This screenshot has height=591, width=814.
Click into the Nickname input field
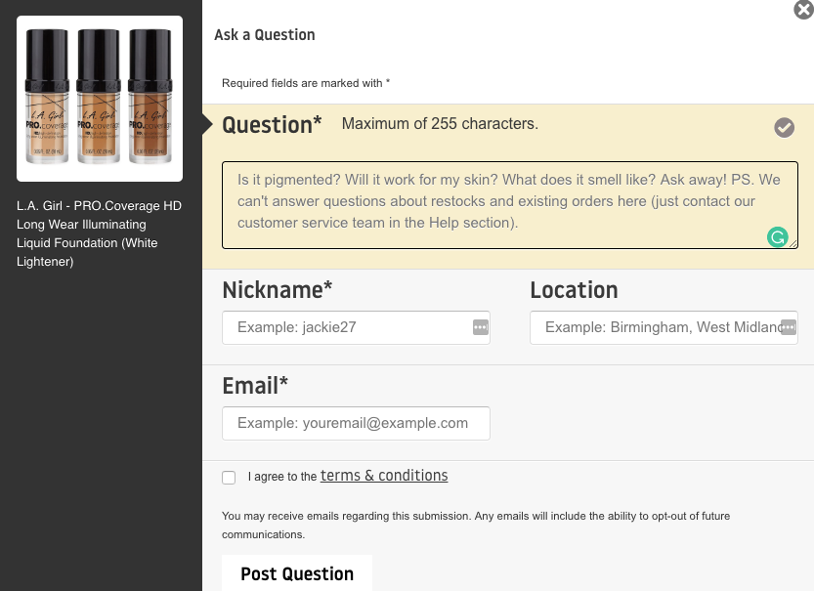pos(356,327)
